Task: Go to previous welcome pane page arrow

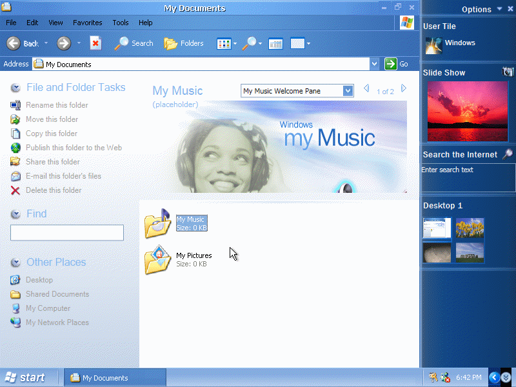Action: click(366, 88)
